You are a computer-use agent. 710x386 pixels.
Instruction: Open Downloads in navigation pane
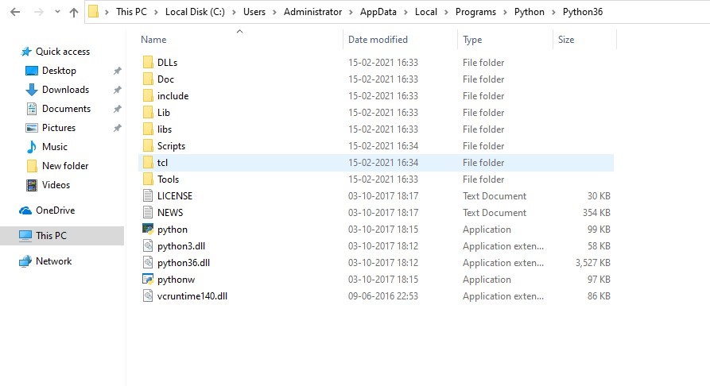click(65, 90)
